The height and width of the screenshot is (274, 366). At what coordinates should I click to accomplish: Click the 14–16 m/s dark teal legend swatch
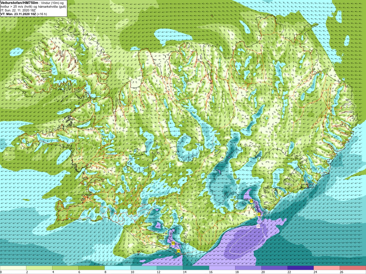(x=196, y=268)
